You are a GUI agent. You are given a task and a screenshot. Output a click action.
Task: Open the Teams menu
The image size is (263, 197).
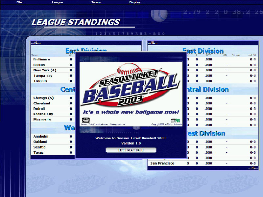[96, 2]
